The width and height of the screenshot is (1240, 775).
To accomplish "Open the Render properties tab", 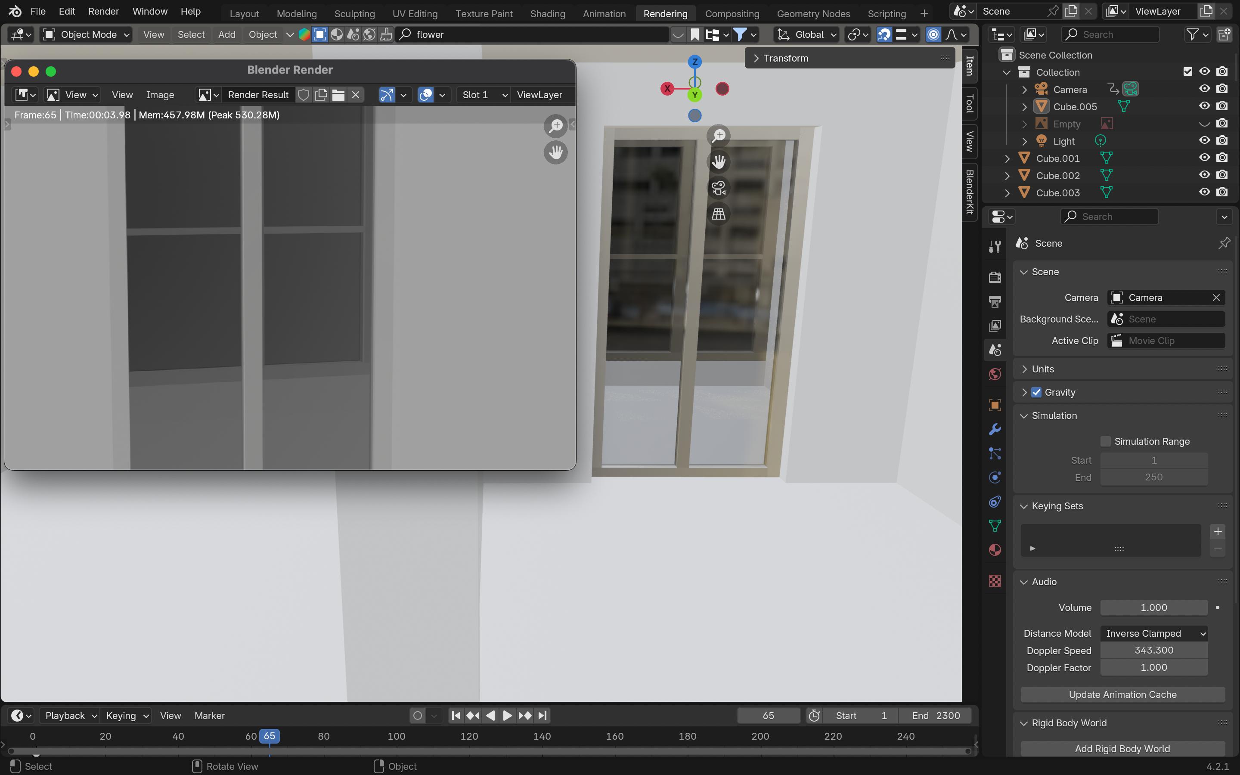I will tap(995, 276).
